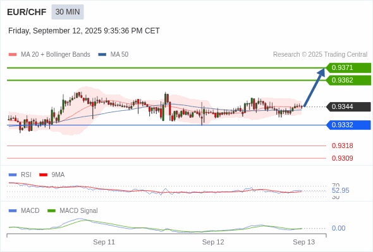Screen dimensions: 373x252
Task: Click the RSI legend swatch
Action: point(13,175)
